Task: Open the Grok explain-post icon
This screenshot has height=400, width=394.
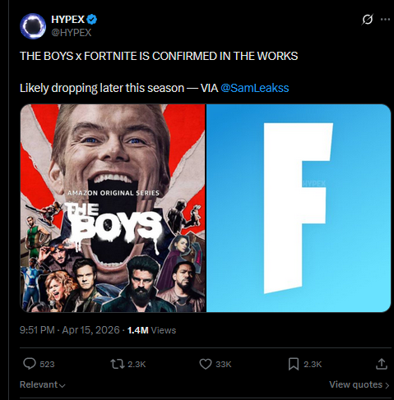Action: point(368,20)
